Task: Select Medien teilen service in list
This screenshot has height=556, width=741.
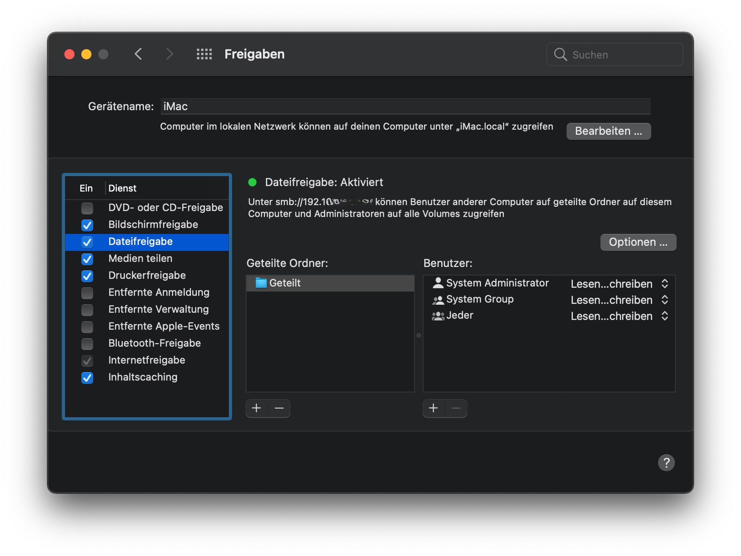Action: (x=140, y=259)
